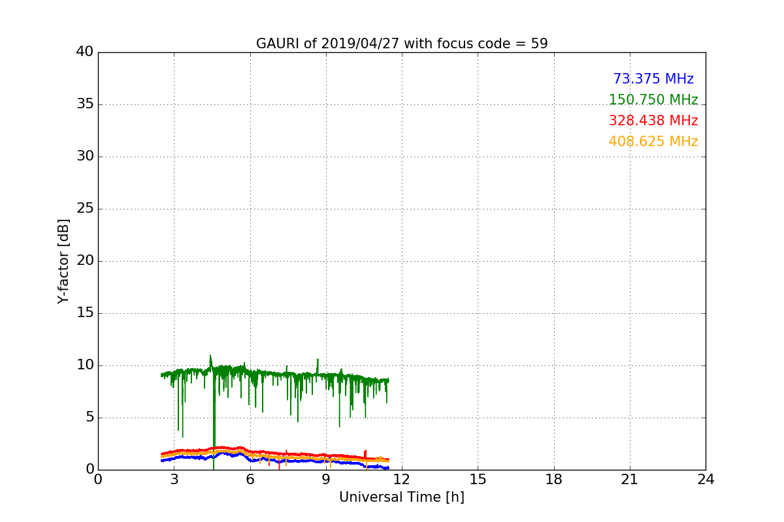Click the Y-factor [dB] axis label
This screenshot has height=522, width=784.
coord(63,261)
